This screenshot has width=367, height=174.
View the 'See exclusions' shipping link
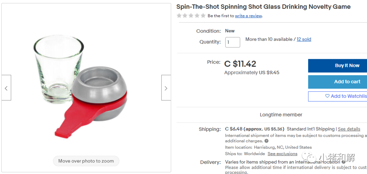point(282,154)
